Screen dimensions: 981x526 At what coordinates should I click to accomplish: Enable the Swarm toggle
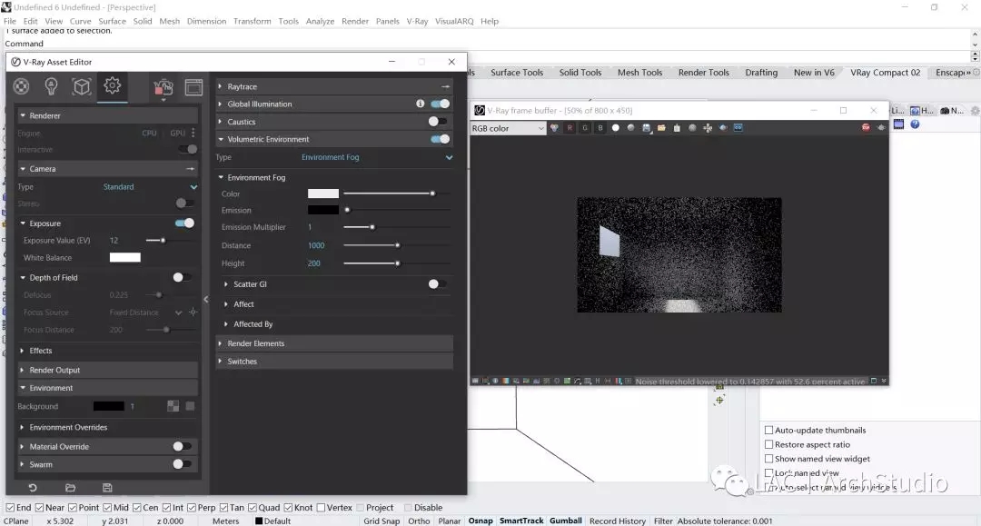click(182, 464)
